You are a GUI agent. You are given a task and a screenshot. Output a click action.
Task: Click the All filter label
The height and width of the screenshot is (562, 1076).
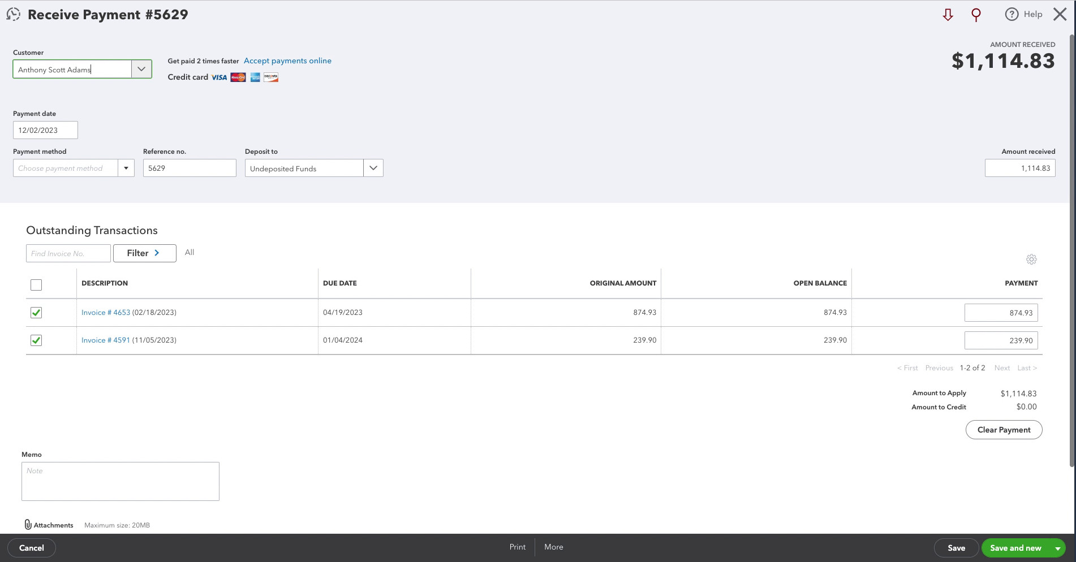[x=190, y=253]
